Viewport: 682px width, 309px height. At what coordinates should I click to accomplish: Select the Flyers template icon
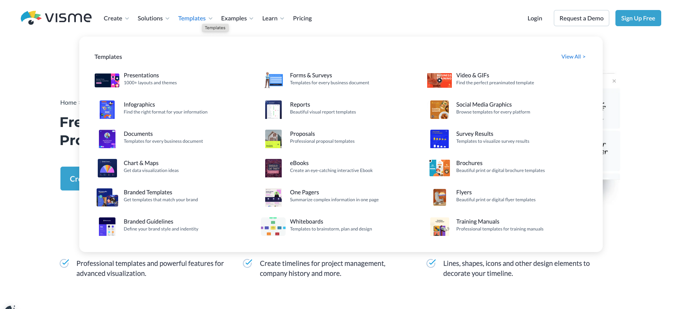pyautogui.click(x=440, y=197)
